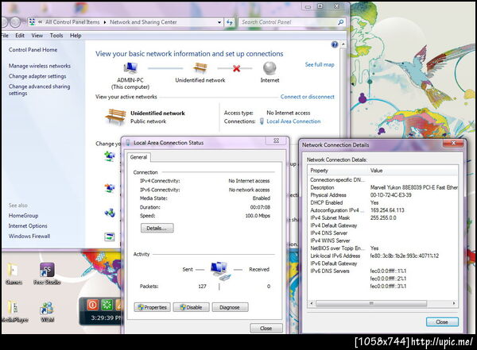Click the Diagnose button
The width and height of the screenshot is (477, 350).
click(230, 307)
